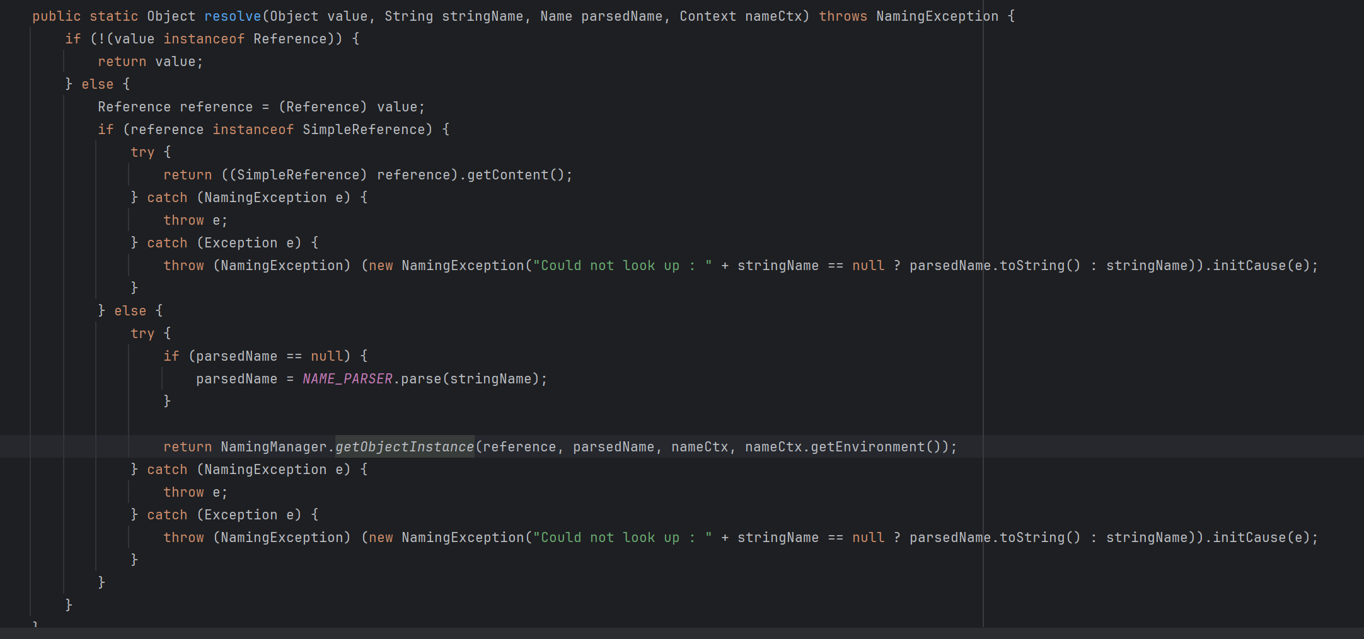
Task: Click the horizontal scrollbar at the bottom
Action: click(x=681, y=633)
